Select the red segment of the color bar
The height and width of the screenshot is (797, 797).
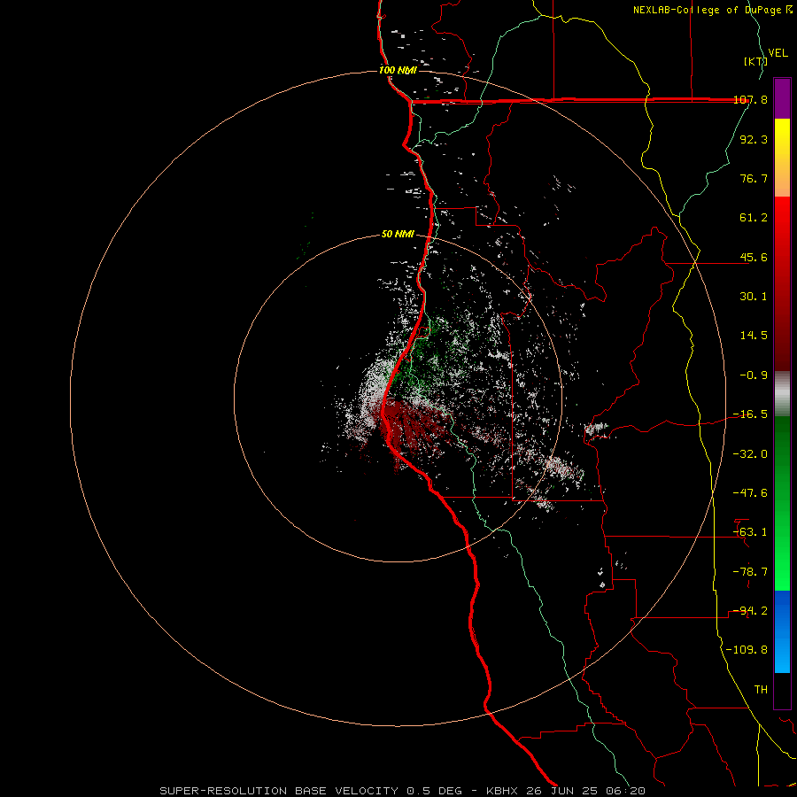tap(782, 283)
